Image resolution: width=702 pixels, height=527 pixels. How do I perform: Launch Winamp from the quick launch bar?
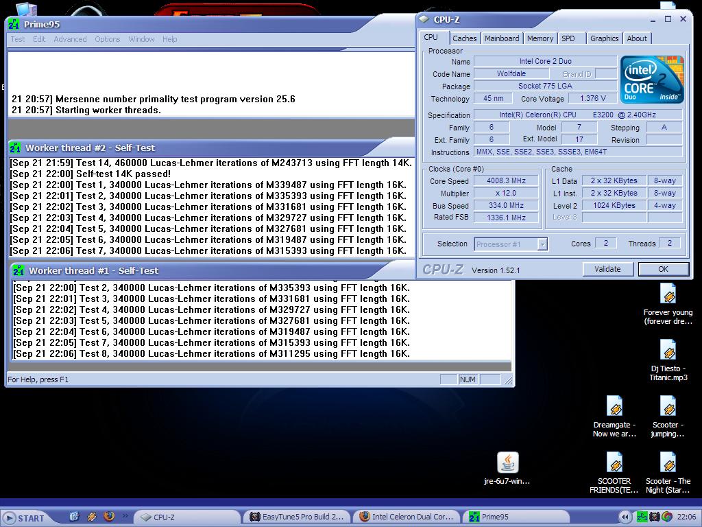click(92, 516)
